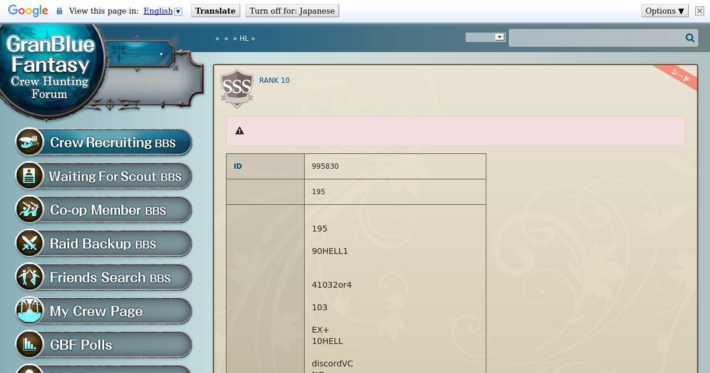This screenshot has height=373, width=710.
Task: Click the 103 text in description
Action: click(319, 307)
